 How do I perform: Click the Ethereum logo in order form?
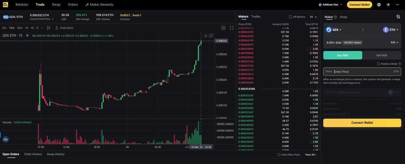(x=386, y=30)
